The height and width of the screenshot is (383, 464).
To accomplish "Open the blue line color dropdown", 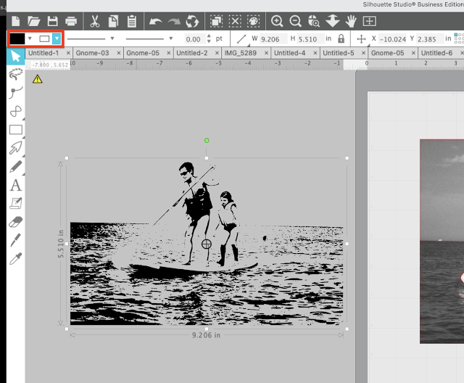I will point(57,38).
